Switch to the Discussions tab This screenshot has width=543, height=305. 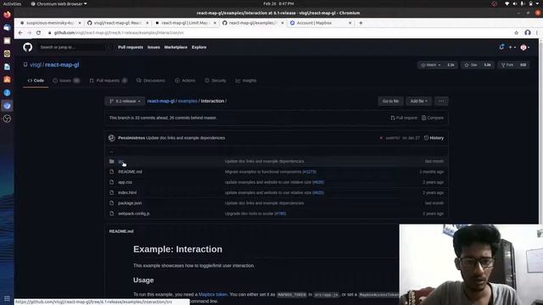151,80
